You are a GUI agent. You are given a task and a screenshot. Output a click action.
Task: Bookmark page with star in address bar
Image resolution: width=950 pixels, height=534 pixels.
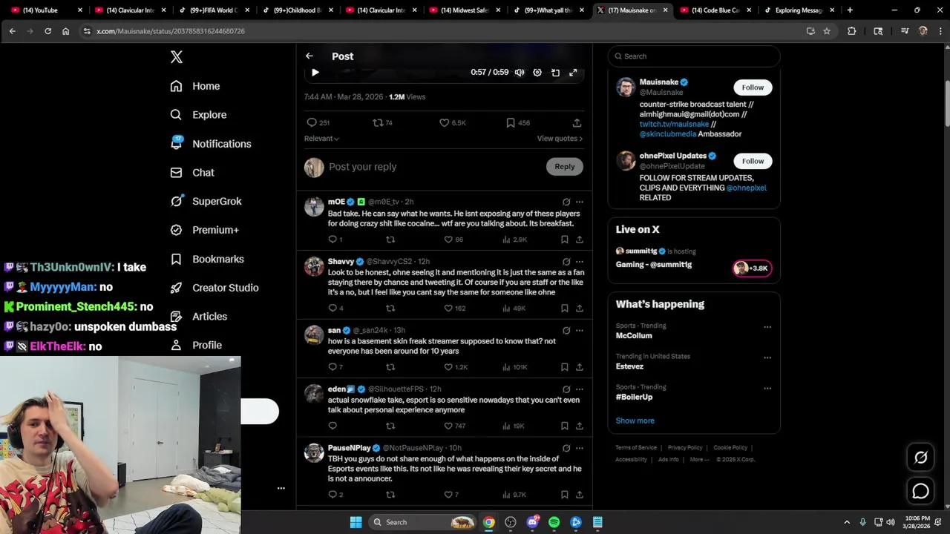tap(827, 31)
